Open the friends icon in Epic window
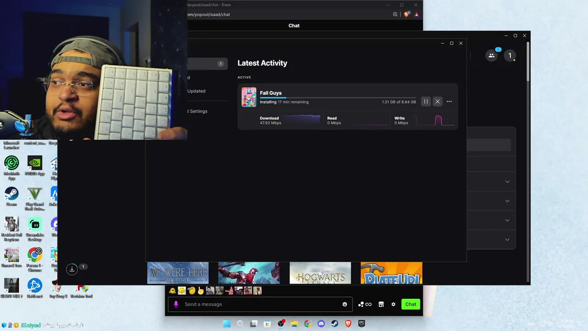 tap(492, 56)
